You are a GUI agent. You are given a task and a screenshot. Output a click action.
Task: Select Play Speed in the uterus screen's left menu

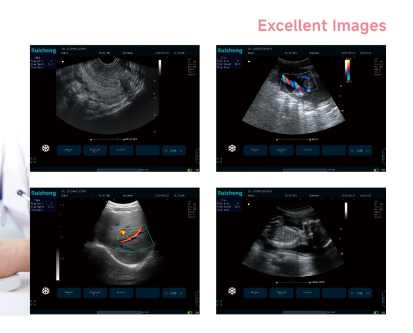click(42, 64)
